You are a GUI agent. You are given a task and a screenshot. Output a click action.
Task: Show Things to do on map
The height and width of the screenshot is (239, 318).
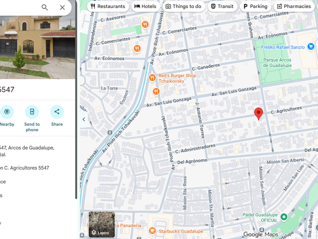183,6
